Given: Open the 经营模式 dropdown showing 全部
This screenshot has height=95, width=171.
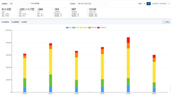Looking at the screenshot, I should click(18, 4).
